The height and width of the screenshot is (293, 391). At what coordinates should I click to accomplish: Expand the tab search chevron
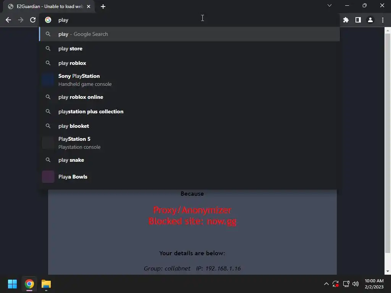coord(330,5)
